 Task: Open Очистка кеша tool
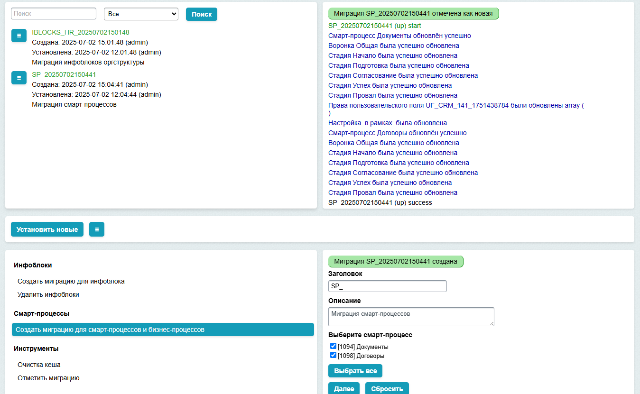pyautogui.click(x=39, y=365)
